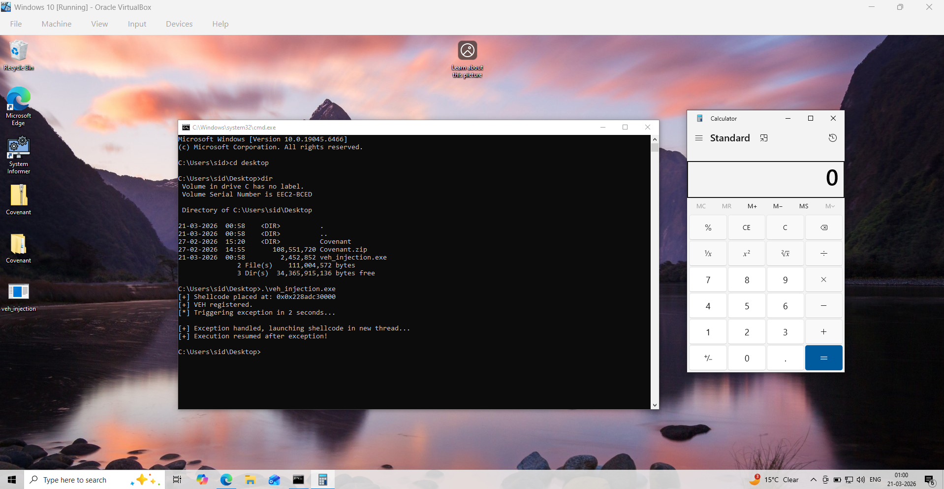Select the Covenant zip archive icon

pyautogui.click(x=19, y=199)
